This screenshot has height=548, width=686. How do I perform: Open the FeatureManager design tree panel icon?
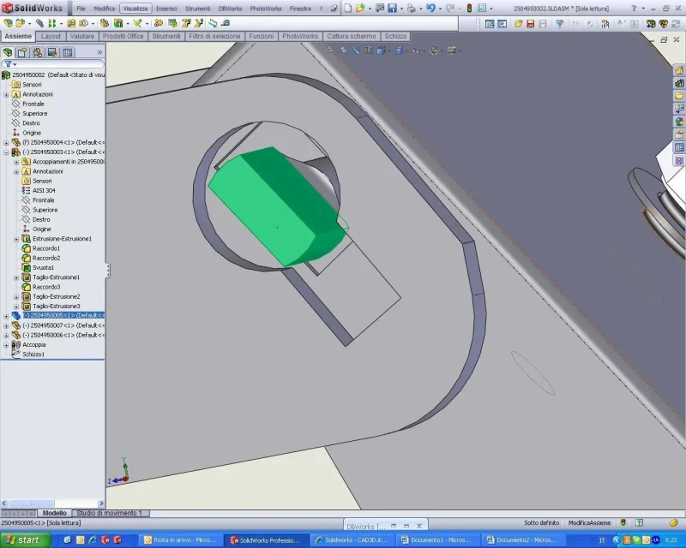pyautogui.click(x=8, y=52)
